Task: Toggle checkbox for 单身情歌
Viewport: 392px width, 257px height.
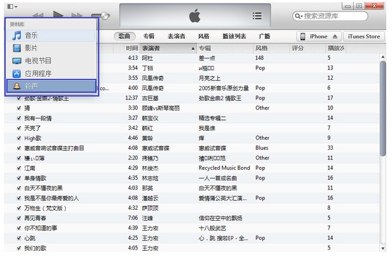Action: [x=19, y=178]
